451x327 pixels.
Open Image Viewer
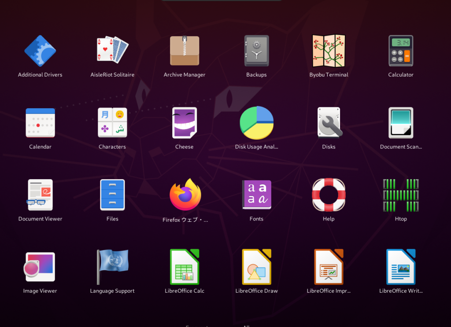pyautogui.click(x=39, y=267)
